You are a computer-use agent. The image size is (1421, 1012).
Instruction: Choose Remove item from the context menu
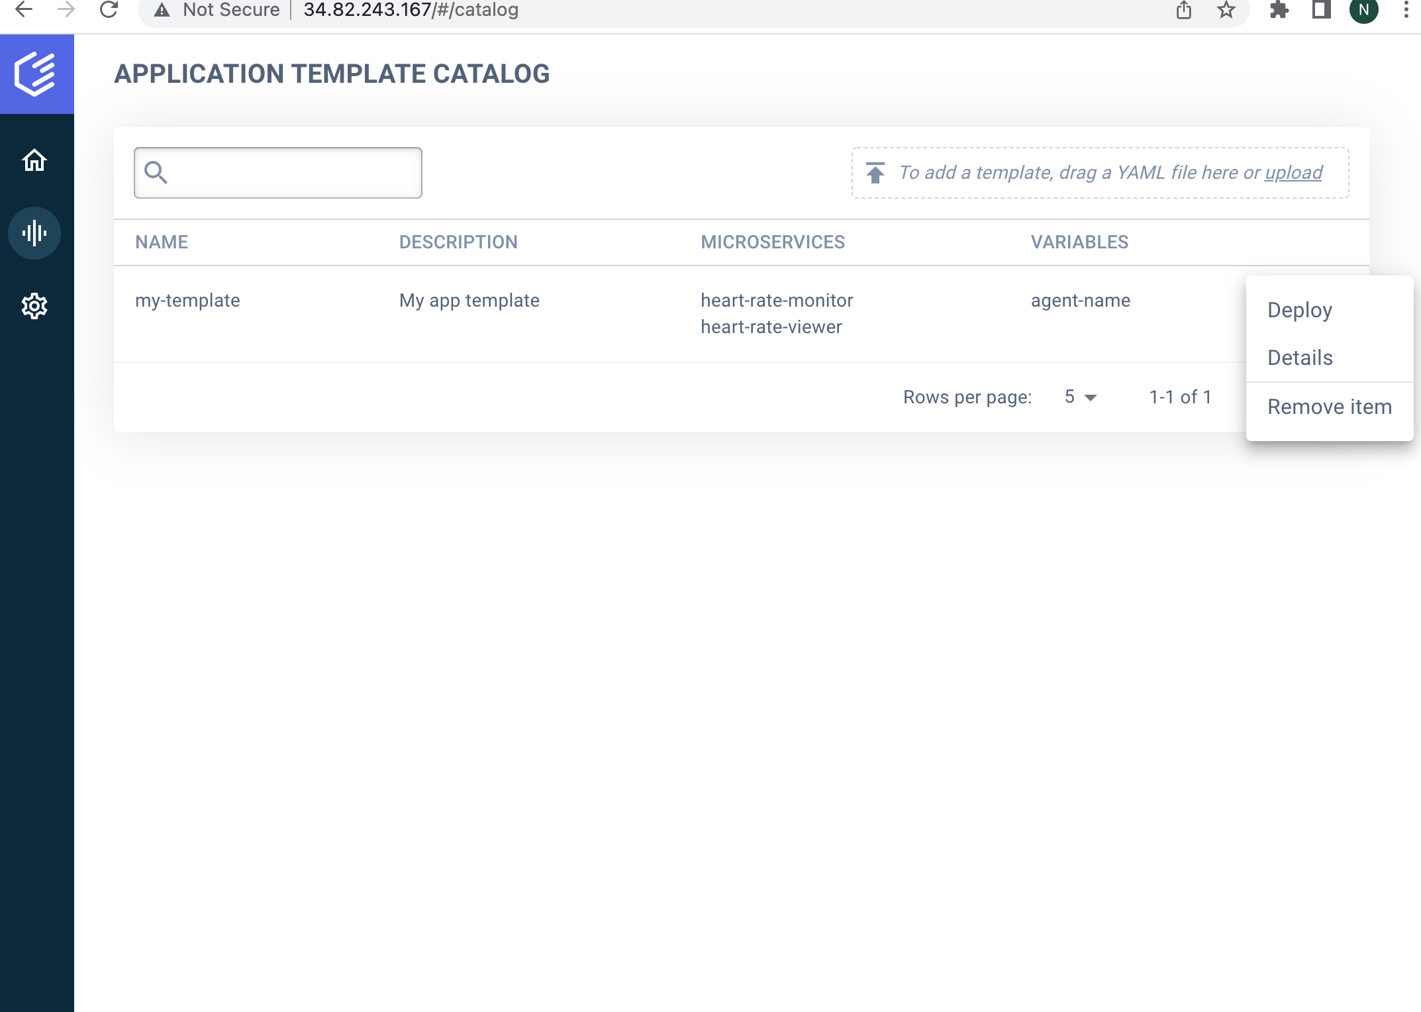[x=1329, y=407]
